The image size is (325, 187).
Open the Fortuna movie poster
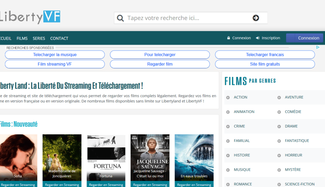point(106,157)
